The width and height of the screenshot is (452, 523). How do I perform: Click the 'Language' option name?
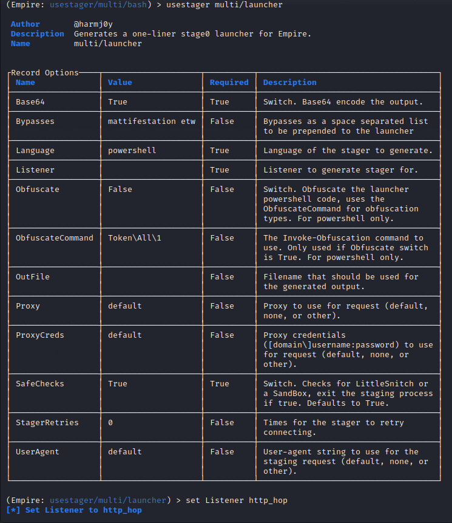pyautogui.click(x=35, y=151)
